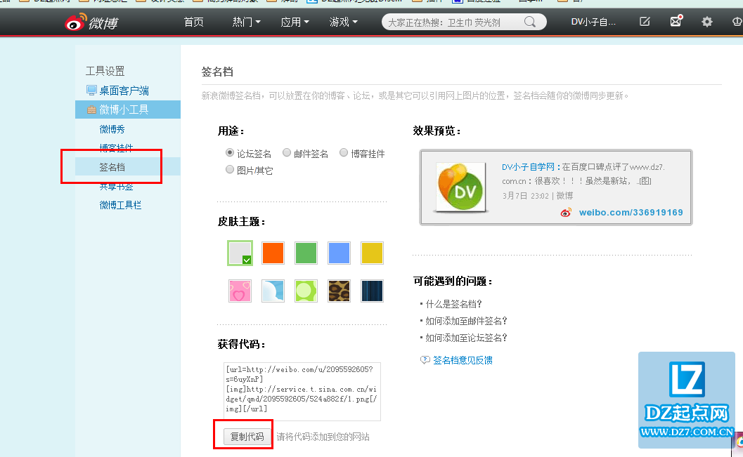Open the DV小子自... profile link
Viewport: 743px width, 457px height.
593,22
